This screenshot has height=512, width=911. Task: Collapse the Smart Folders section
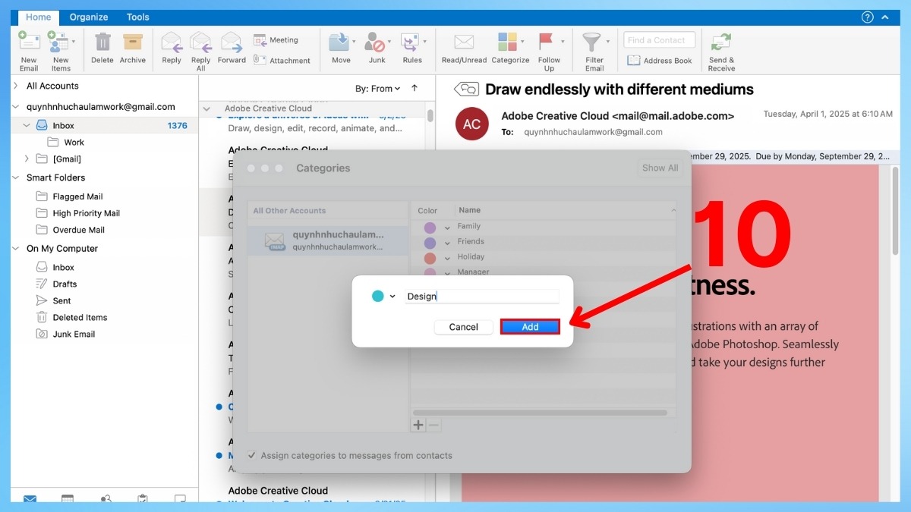coord(16,177)
